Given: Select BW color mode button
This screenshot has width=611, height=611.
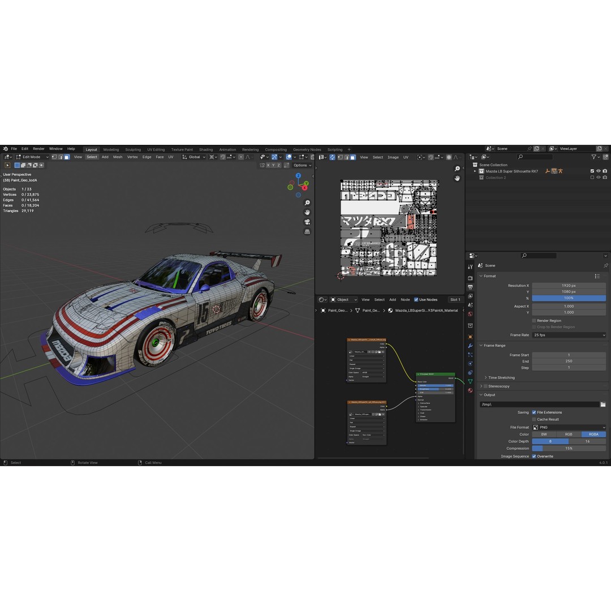Looking at the screenshot, I should (544, 434).
